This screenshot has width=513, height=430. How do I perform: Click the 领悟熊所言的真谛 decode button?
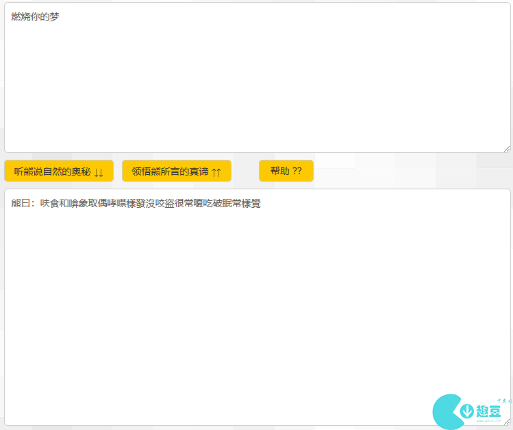click(176, 171)
